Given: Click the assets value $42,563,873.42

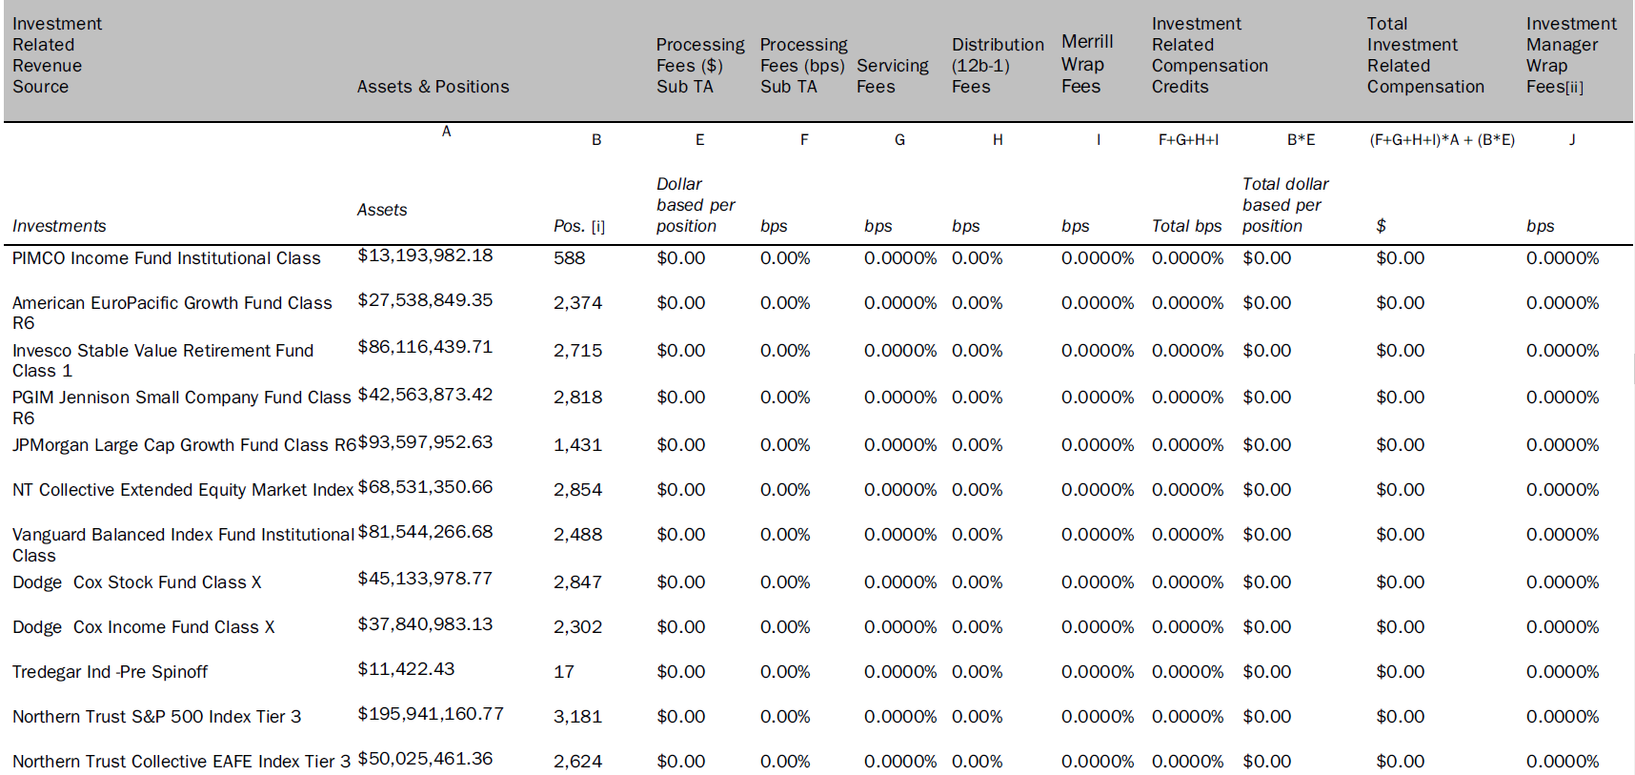Looking at the screenshot, I should 425,395.
